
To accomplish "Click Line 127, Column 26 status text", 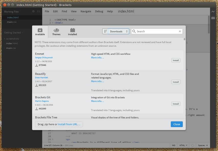I will tap(53, 145).
